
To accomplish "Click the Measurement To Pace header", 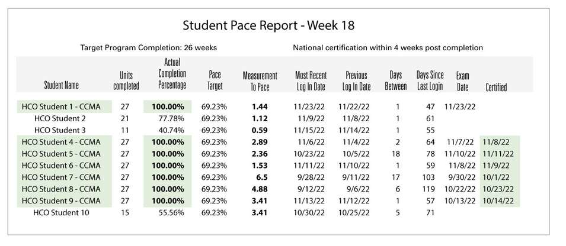I will [x=260, y=81].
